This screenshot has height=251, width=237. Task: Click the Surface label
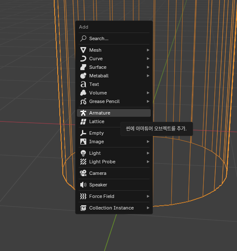click(98, 67)
